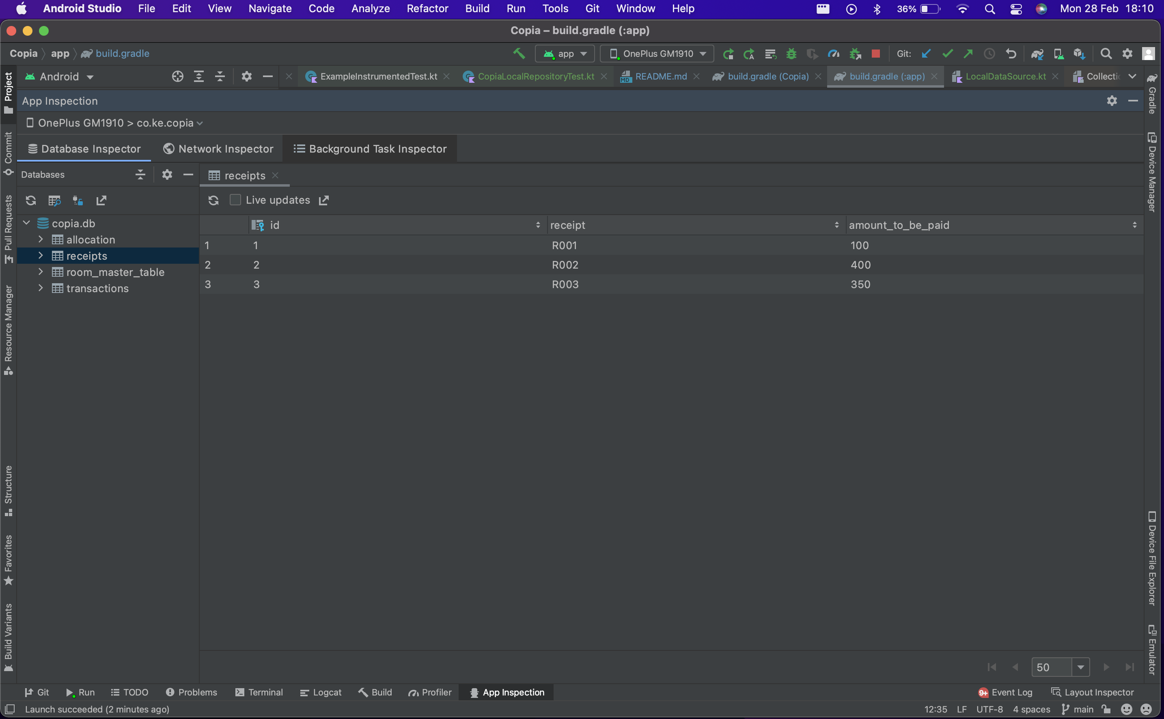
Task: Expand the transactions table node
Action: click(x=41, y=288)
